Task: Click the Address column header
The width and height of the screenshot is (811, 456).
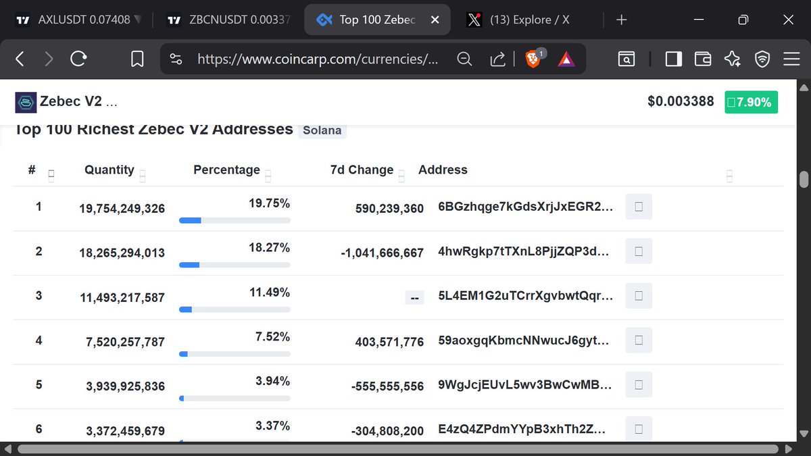Action: point(443,170)
